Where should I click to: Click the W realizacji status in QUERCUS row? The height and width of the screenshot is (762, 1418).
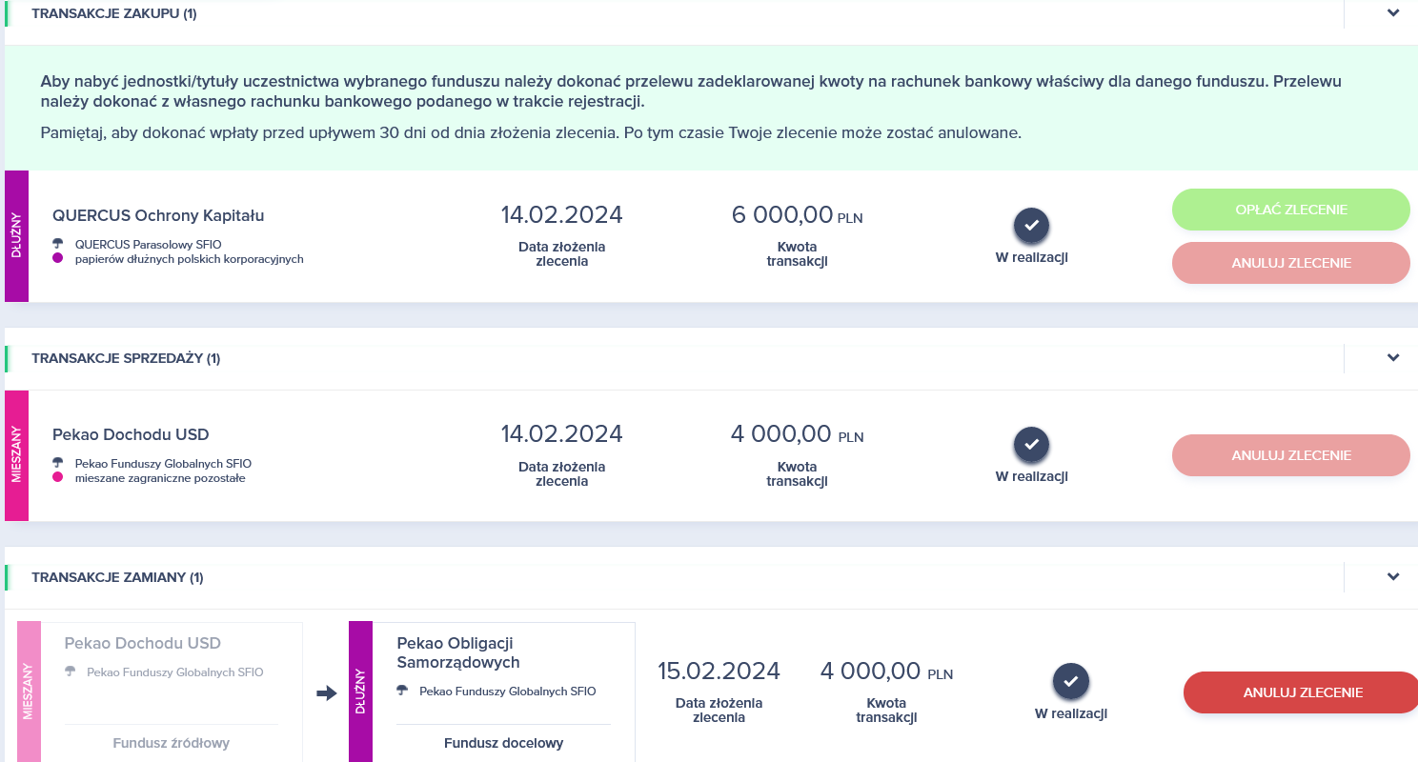click(x=1031, y=257)
